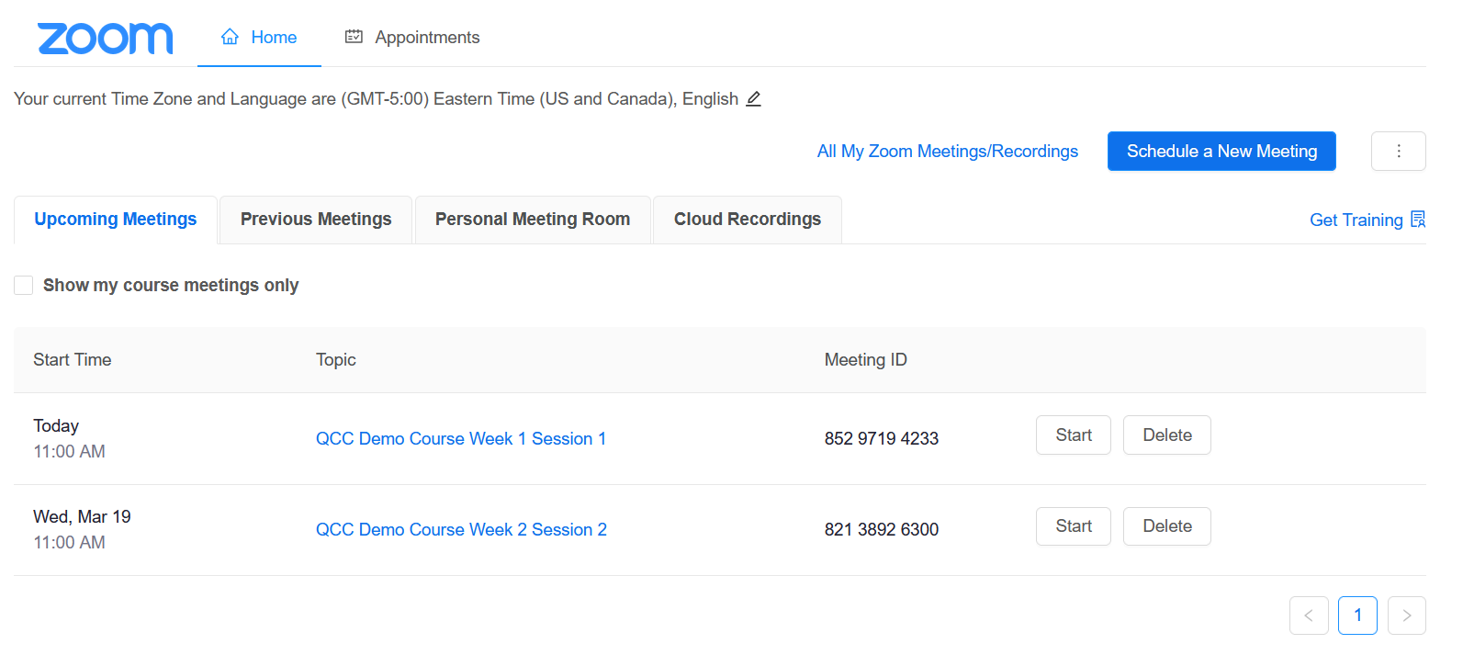Open the Personal Meeting Room tab
The width and height of the screenshot is (1463, 655).
pos(533,220)
